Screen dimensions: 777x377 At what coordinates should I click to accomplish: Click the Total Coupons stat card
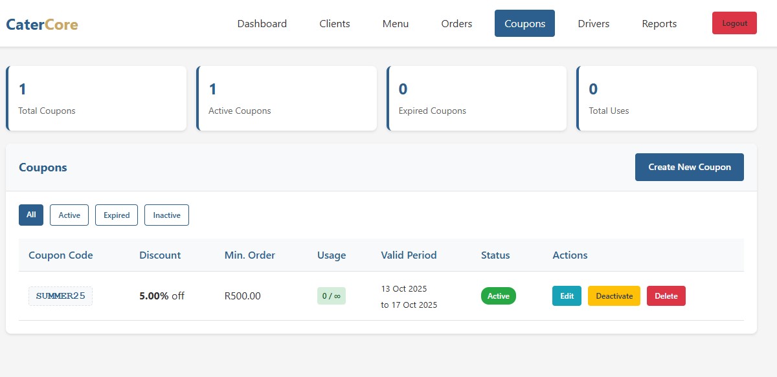pyautogui.click(x=96, y=98)
